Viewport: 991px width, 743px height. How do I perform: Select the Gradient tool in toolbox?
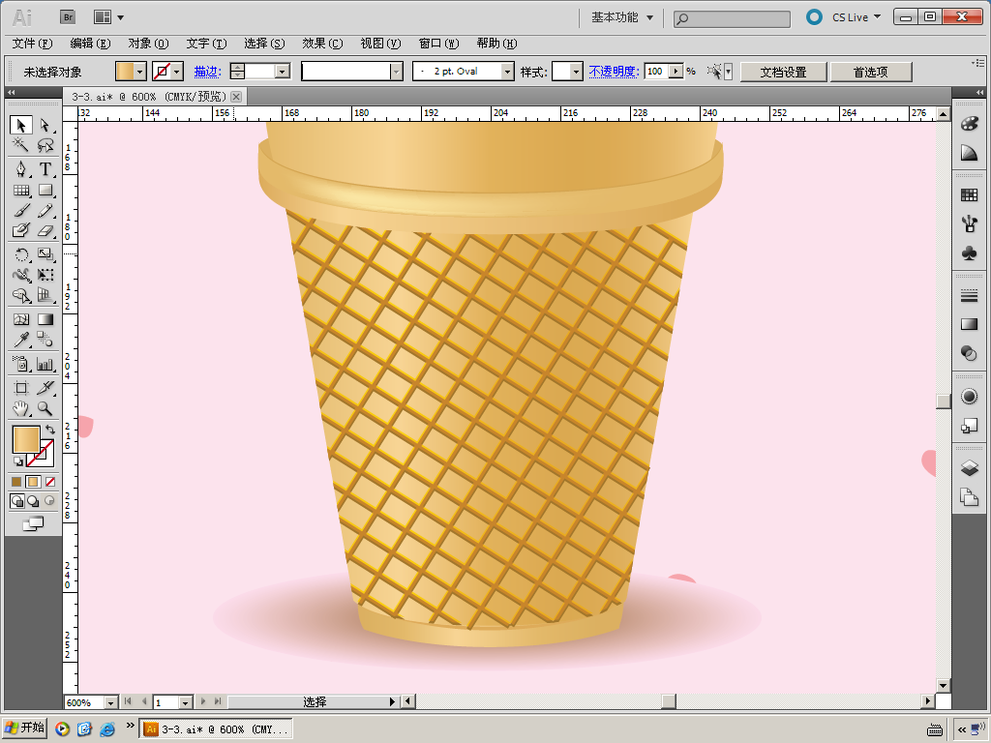pyautogui.click(x=45, y=319)
